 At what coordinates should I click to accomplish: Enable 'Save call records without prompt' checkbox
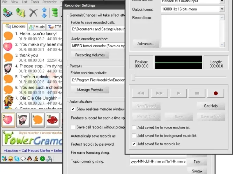73,127
